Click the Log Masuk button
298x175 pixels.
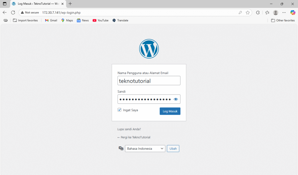pyautogui.click(x=170, y=111)
